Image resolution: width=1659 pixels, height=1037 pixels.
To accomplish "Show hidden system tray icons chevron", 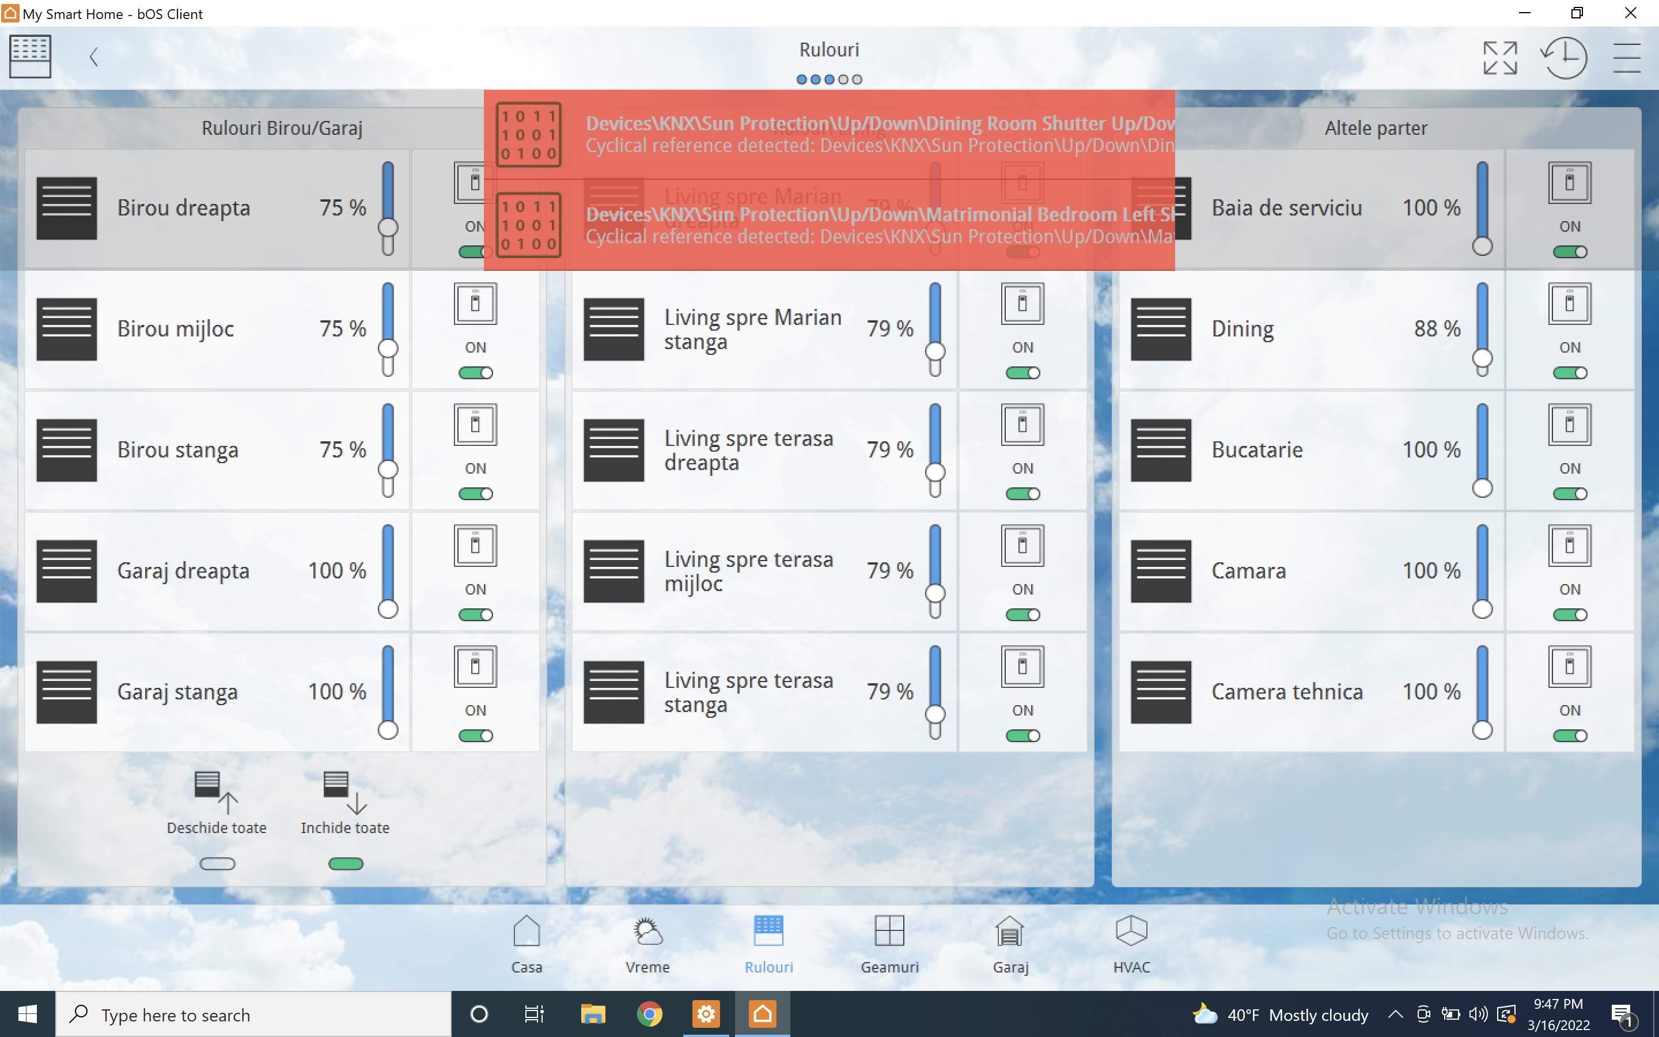I will coord(1395,1014).
